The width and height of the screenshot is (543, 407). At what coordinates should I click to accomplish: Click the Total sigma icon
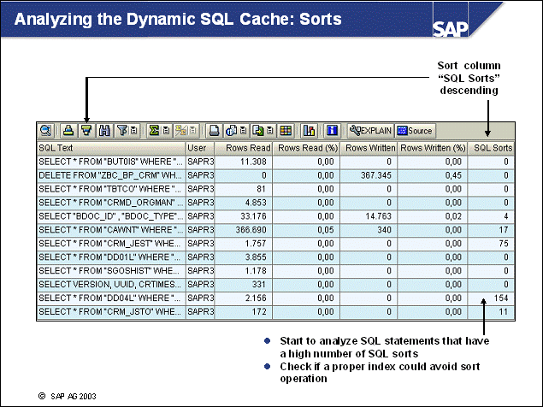(154, 131)
